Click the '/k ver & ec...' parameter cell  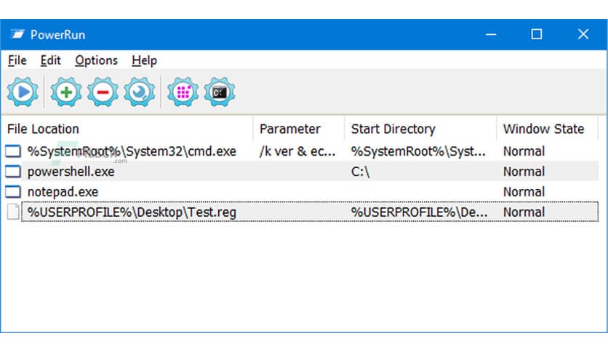[x=297, y=151]
